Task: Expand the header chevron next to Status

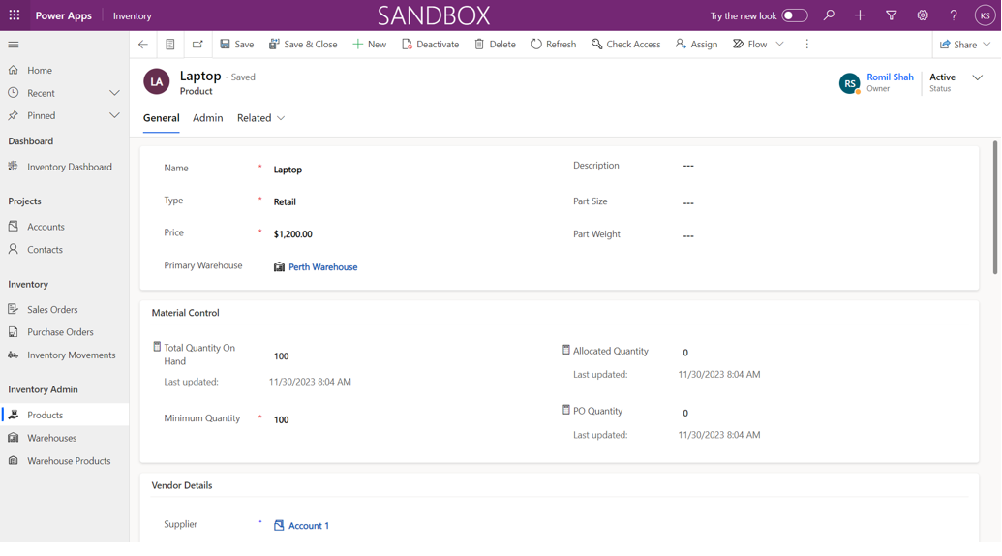Action: pos(978,77)
